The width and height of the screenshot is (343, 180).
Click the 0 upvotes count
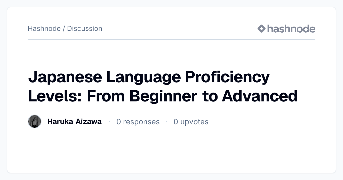191,122
